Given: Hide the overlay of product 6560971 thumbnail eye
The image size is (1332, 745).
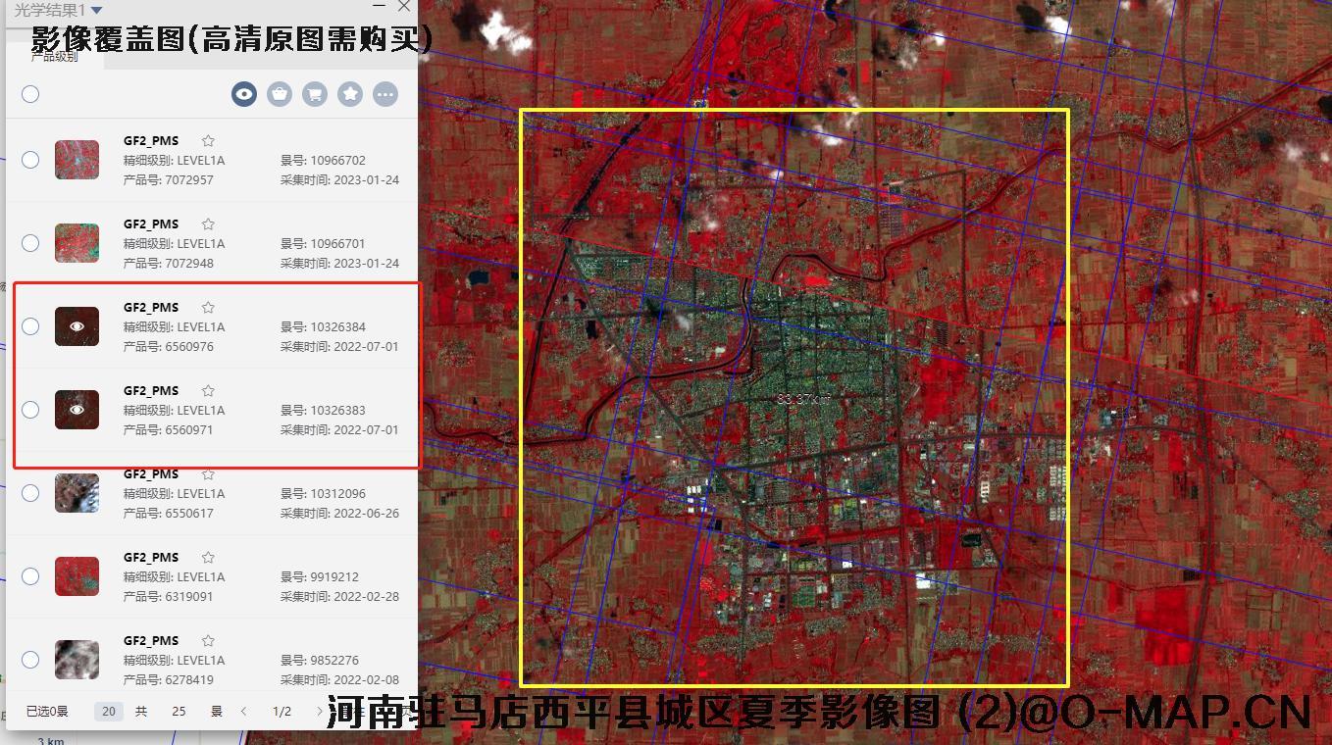Looking at the screenshot, I should pyautogui.click(x=77, y=410).
